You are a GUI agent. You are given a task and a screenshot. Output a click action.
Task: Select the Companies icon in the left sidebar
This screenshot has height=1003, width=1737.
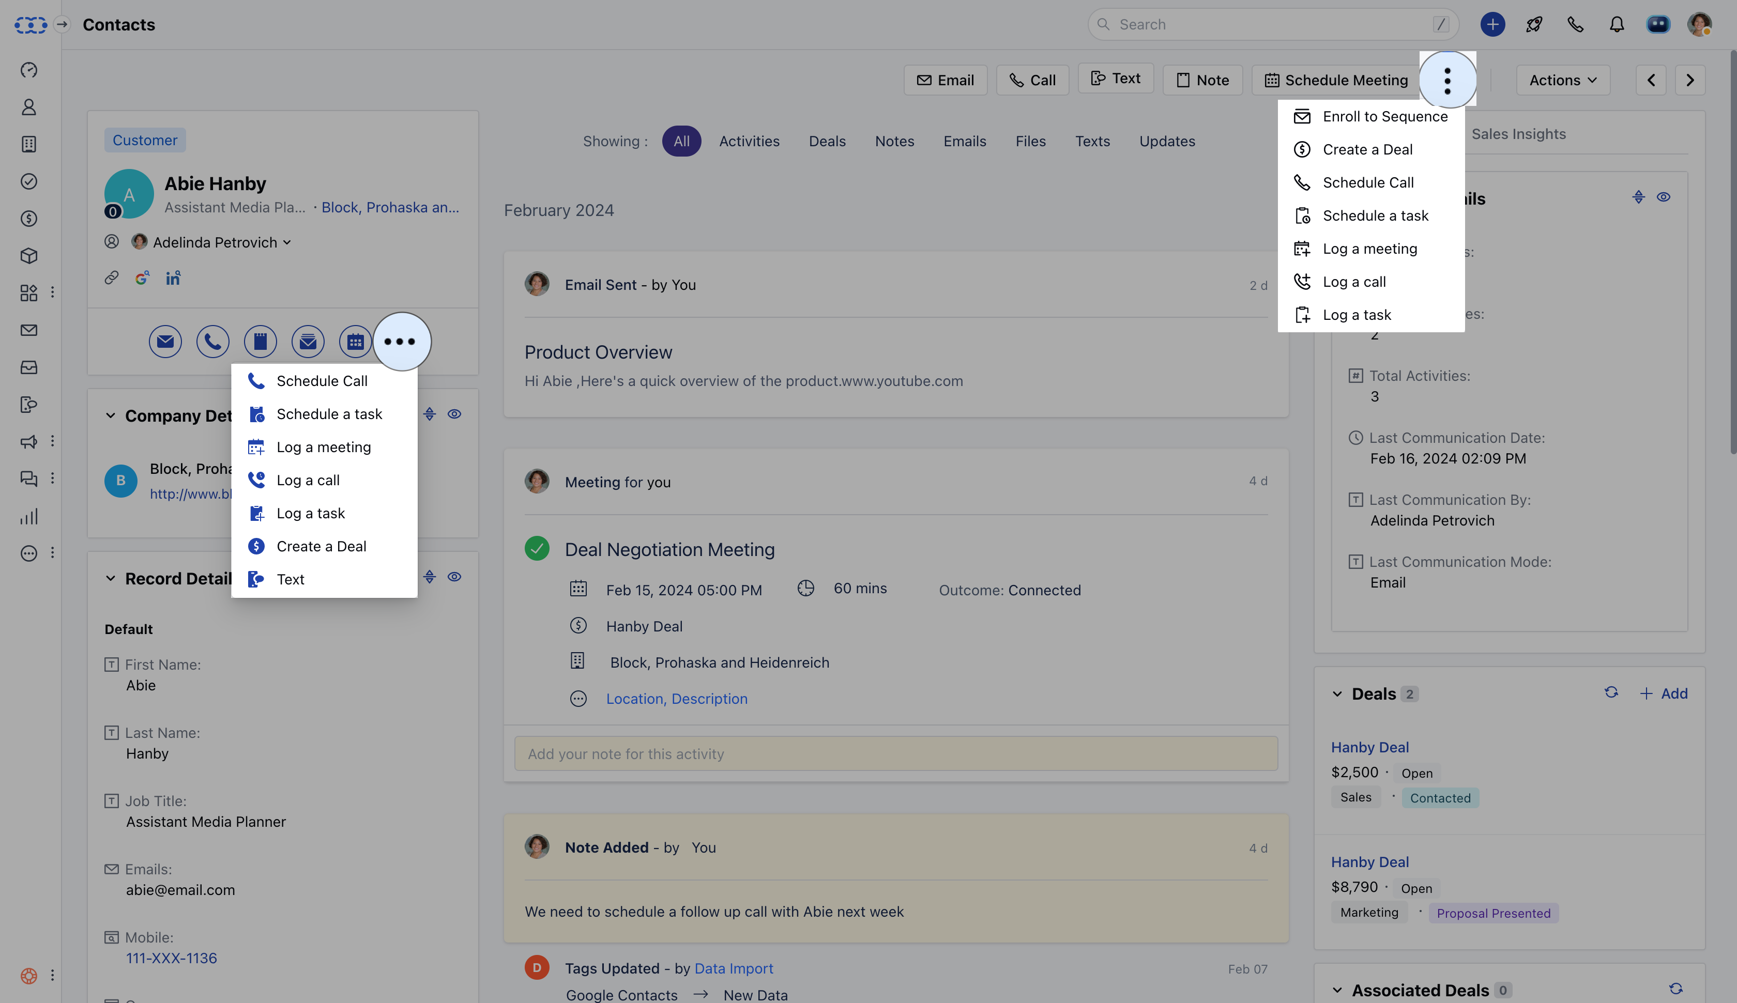tap(28, 145)
